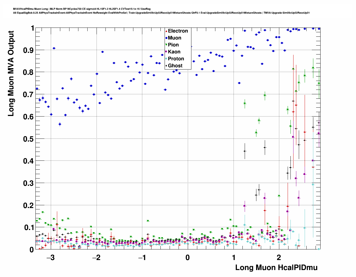Viewport: 356px width, 277px height.
Task: Click the 'Long Muon MVA Output' y-axis title
Action: point(11,73)
